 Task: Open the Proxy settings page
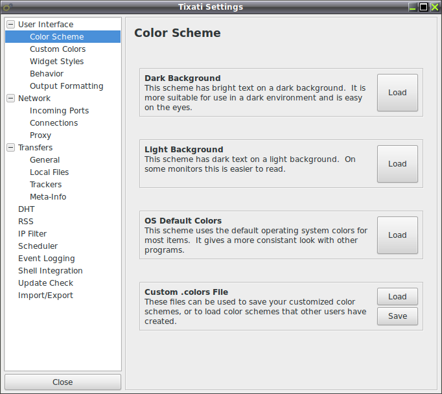click(41, 135)
